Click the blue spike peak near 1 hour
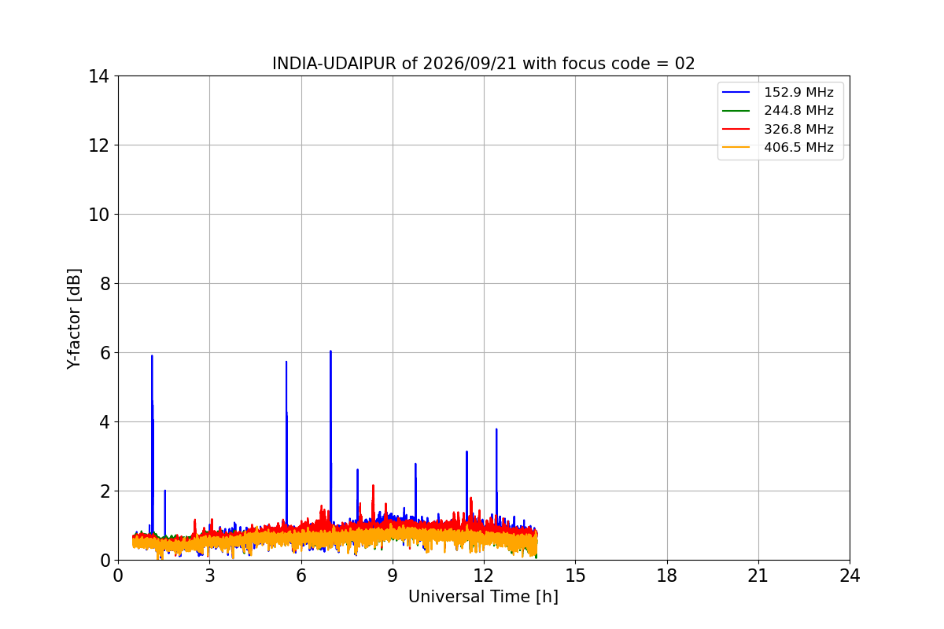This screenshot has width=944, height=629. pyautogui.click(x=152, y=356)
